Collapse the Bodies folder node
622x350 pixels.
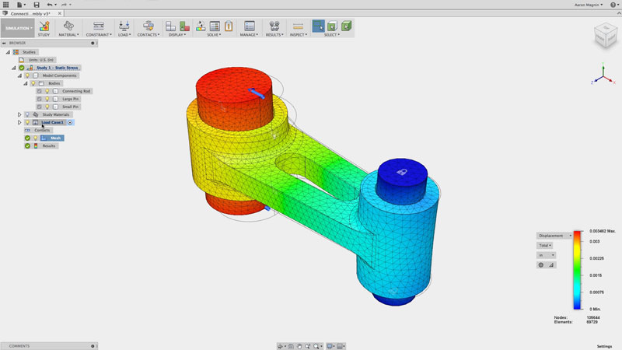tap(26, 83)
